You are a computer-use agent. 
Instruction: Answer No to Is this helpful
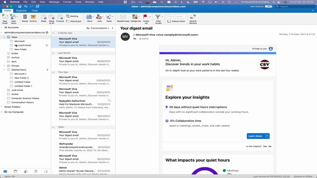coord(270,146)
